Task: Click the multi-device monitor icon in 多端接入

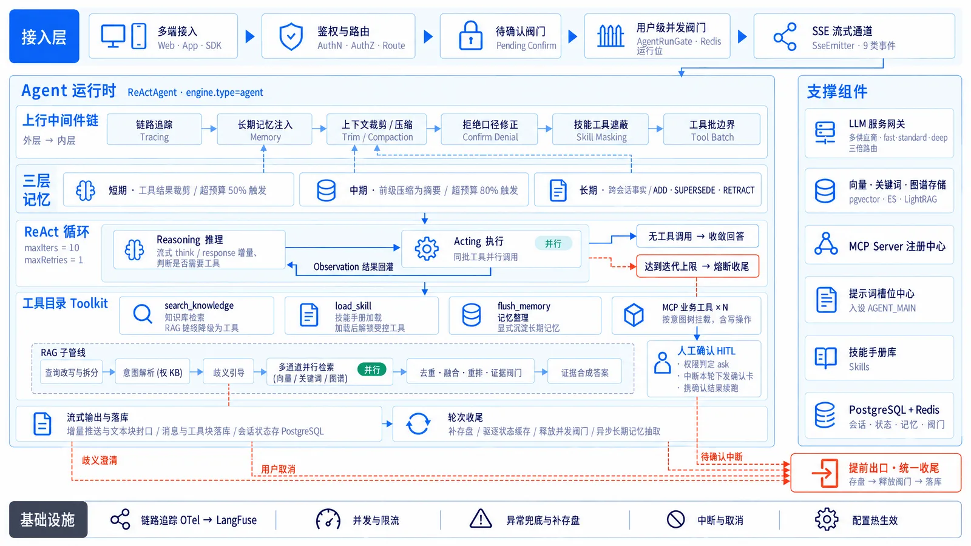Action: [124, 36]
